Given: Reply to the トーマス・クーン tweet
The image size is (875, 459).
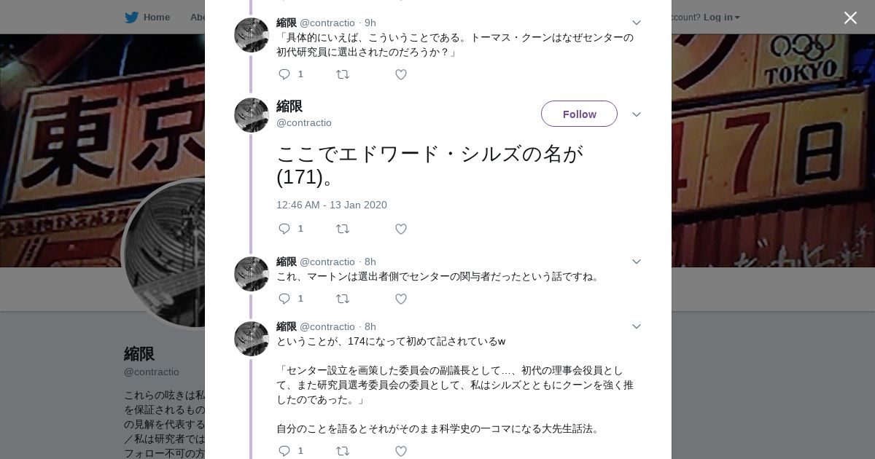Looking at the screenshot, I should point(284,74).
